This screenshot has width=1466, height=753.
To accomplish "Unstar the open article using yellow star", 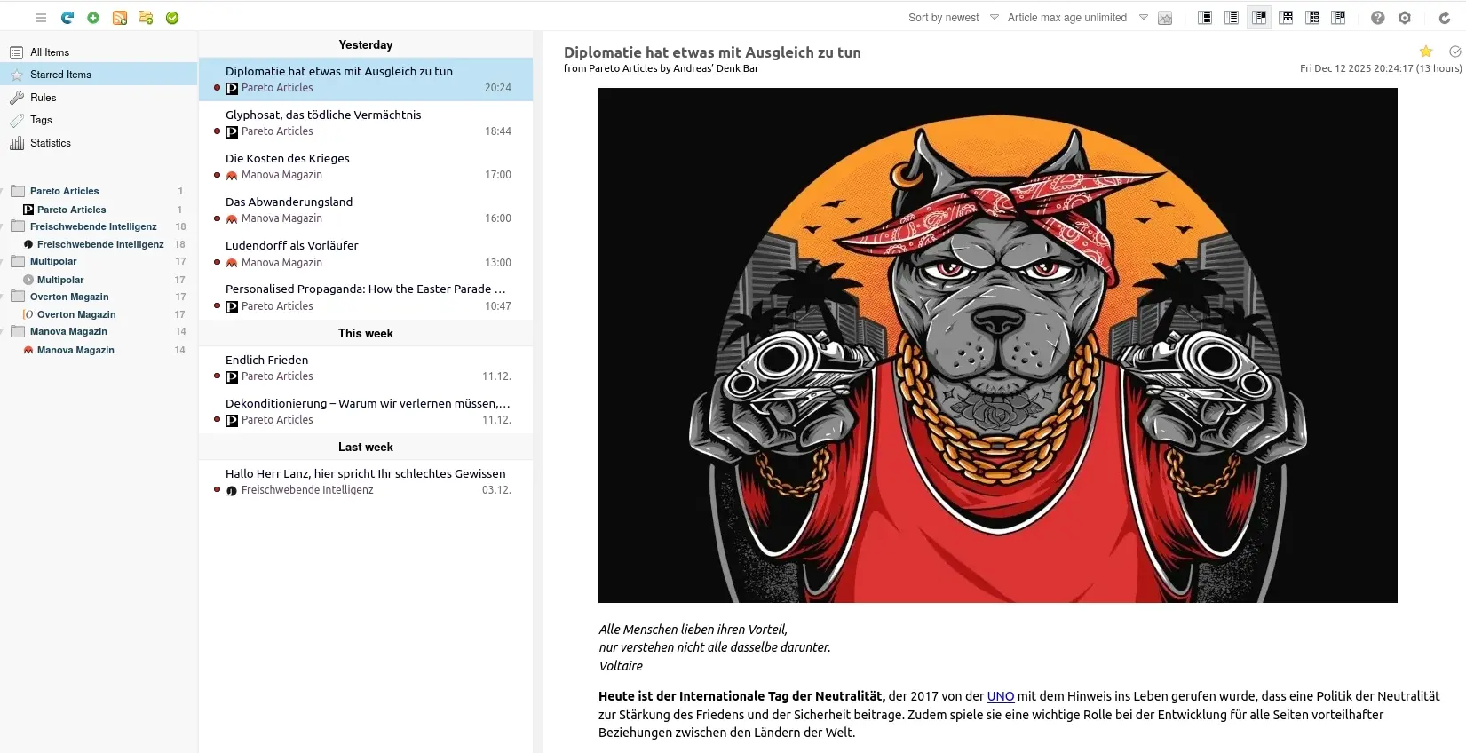I will tap(1426, 52).
